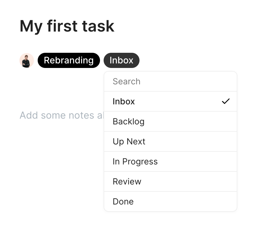Click the assignee avatar icon
The height and width of the screenshot is (233, 258).
tap(27, 60)
